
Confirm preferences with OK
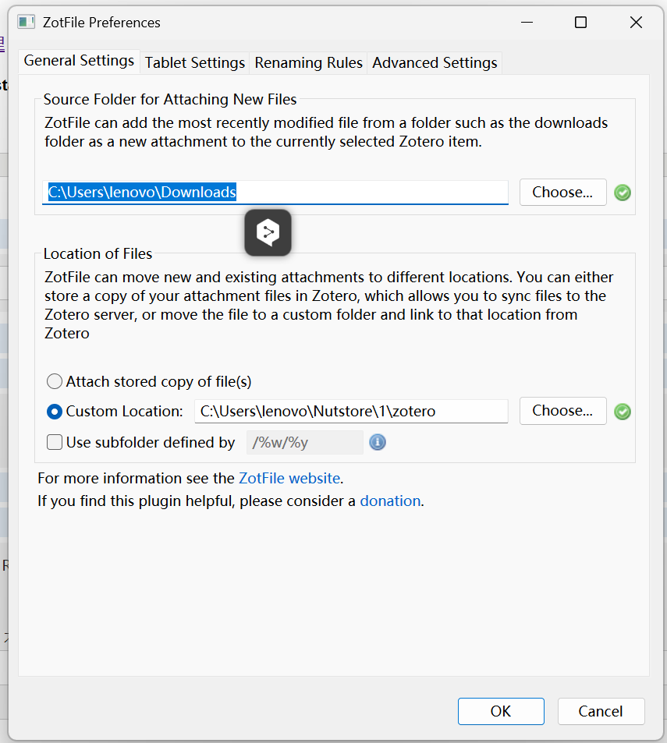pos(501,711)
